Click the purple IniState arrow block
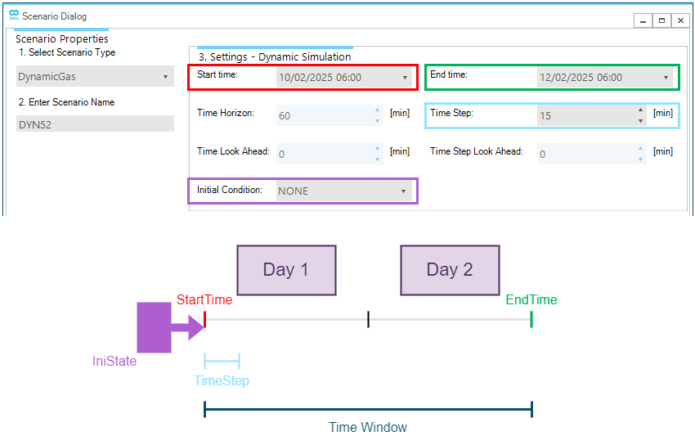This screenshot has height=436, width=695. (170, 327)
